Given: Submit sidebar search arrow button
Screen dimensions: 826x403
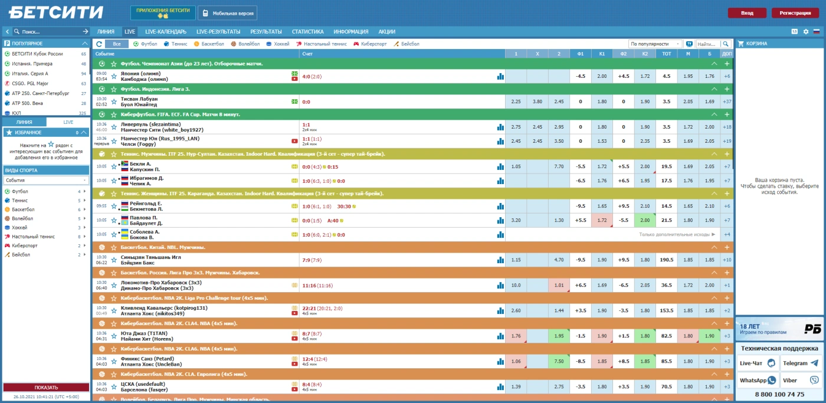Looking at the screenshot, I should 85,32.
